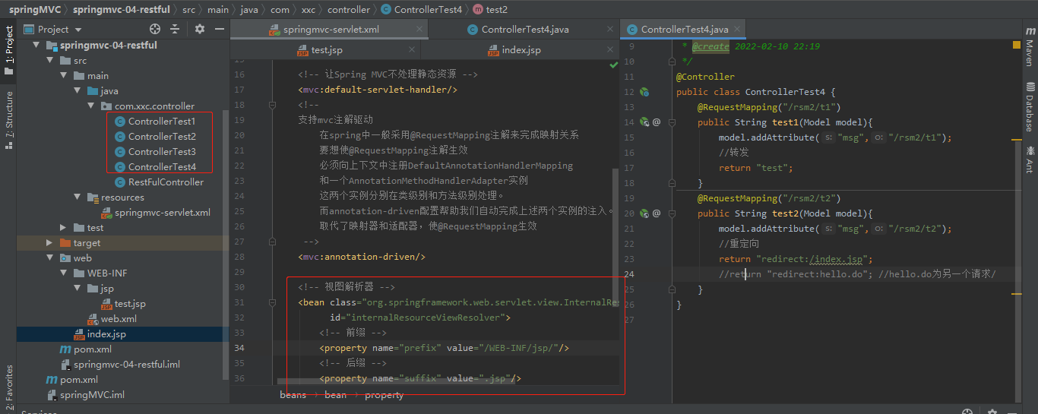Image resolution: width=1038 pixels, height=414 pixels.
Task: Toggle the Ant tool window
Action: click(x=1030, y=158)
